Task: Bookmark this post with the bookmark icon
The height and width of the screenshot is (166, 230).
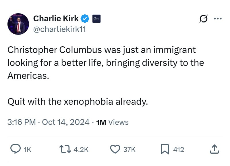Action: (165, 149)
